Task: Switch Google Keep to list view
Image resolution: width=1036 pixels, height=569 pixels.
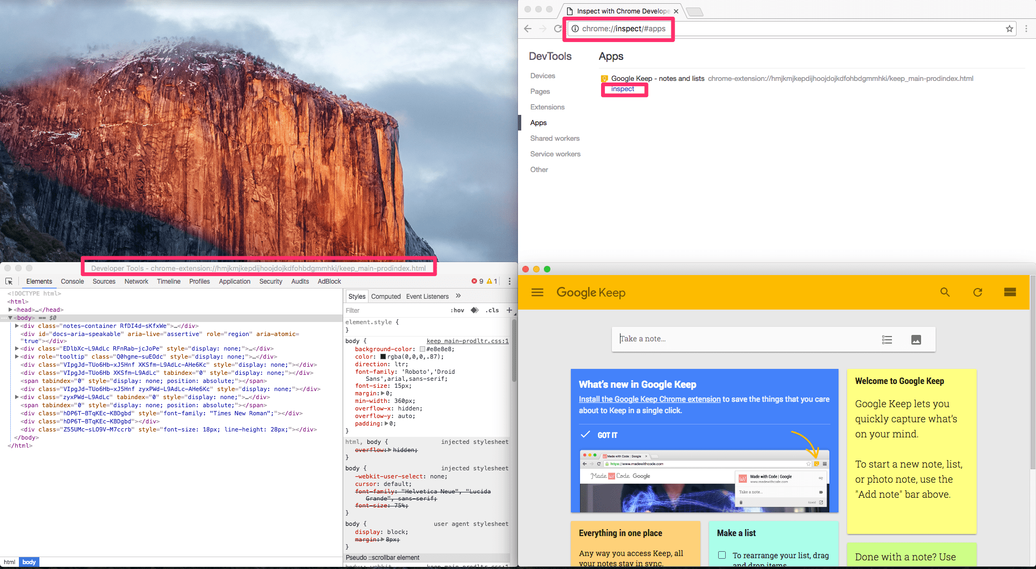Action: click(1010, 292)
